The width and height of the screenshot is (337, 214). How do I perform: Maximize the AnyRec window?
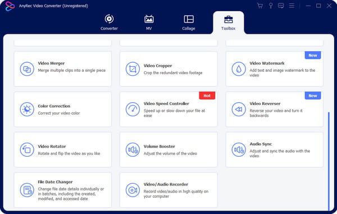[x=318, y=6]
